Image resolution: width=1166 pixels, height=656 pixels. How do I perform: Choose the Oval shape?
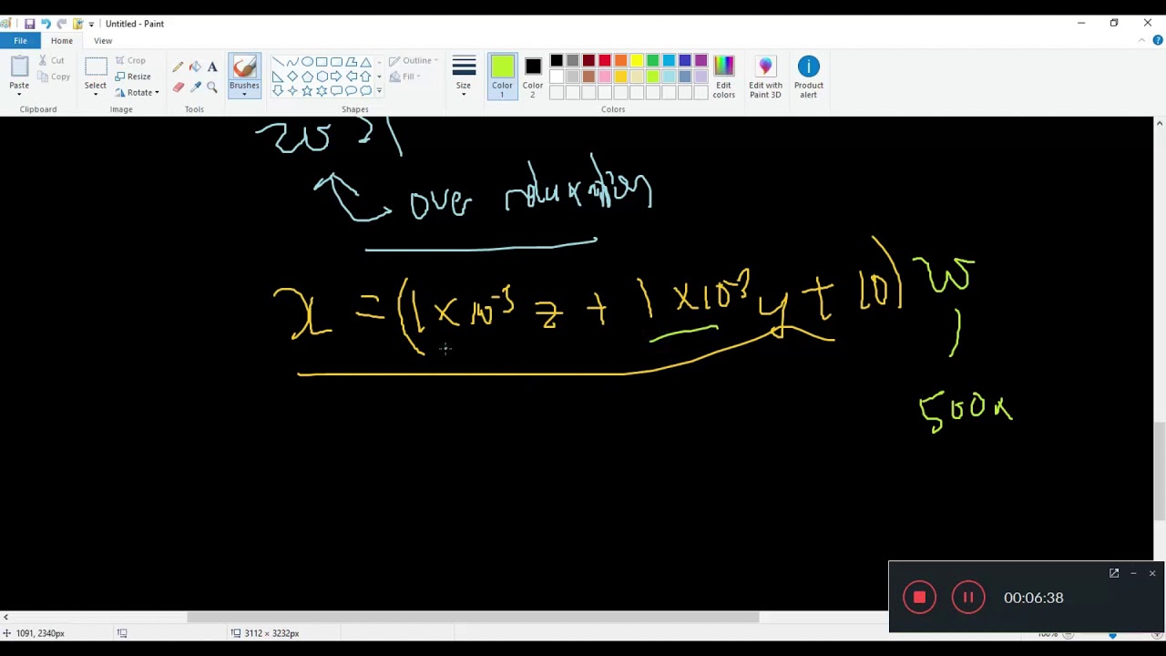click(307, 62)
